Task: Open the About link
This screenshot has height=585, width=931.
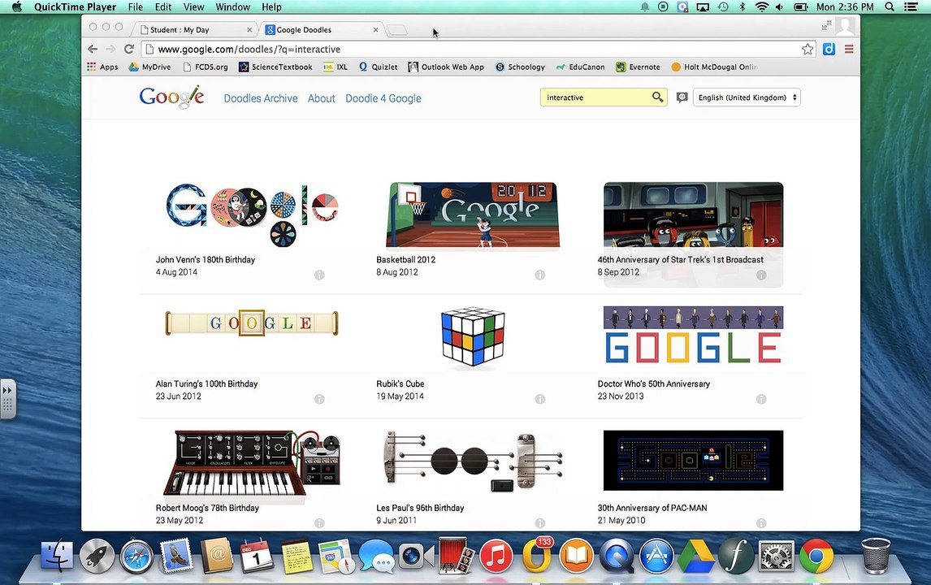Action: coord(321,98)
